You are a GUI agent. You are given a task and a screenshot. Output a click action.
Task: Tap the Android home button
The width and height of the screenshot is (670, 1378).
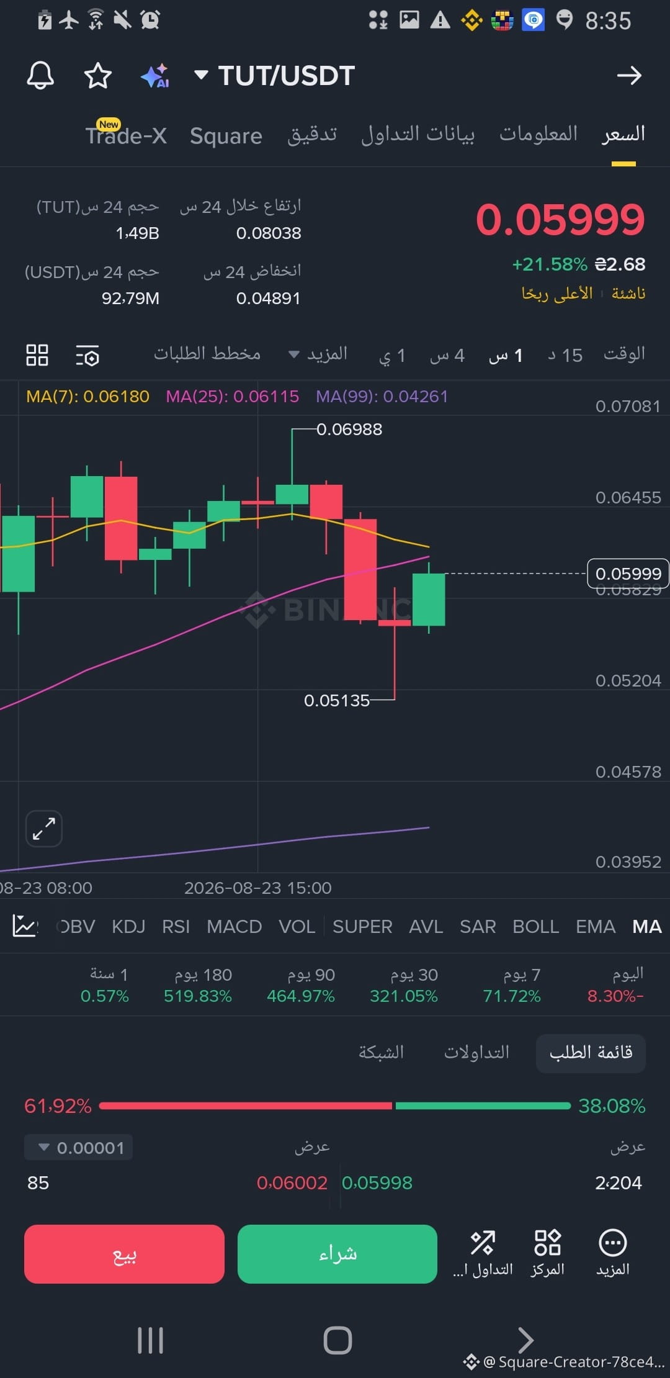(337, 1340)
